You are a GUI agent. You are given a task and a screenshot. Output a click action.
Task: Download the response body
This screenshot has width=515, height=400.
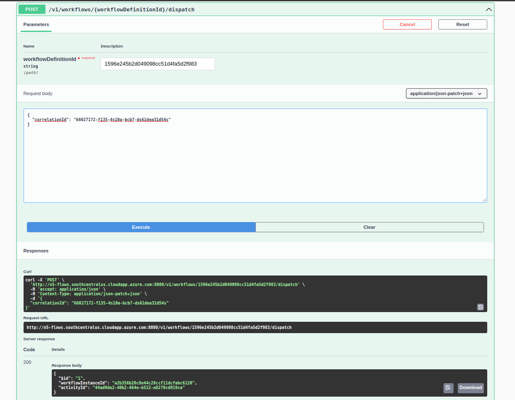pyautogui.click(x=470, y=388)
